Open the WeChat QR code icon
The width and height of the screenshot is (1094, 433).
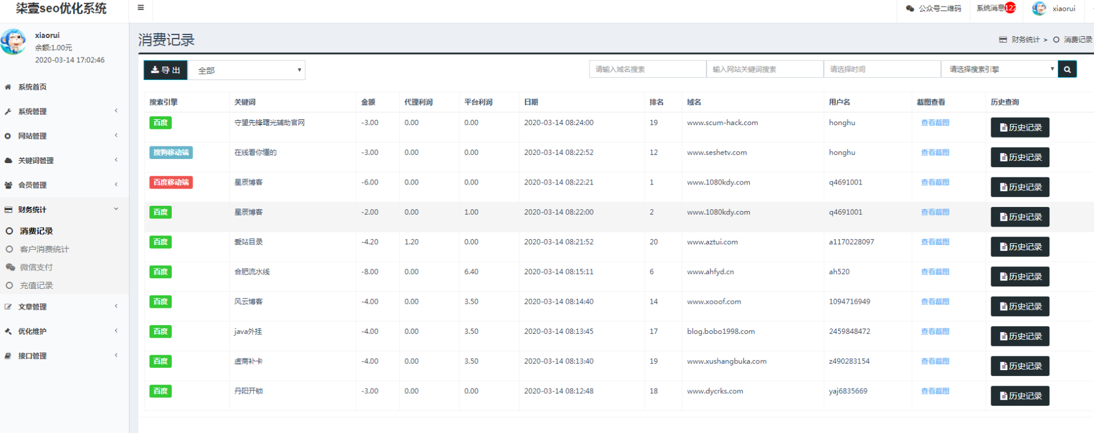coord(910,8)
